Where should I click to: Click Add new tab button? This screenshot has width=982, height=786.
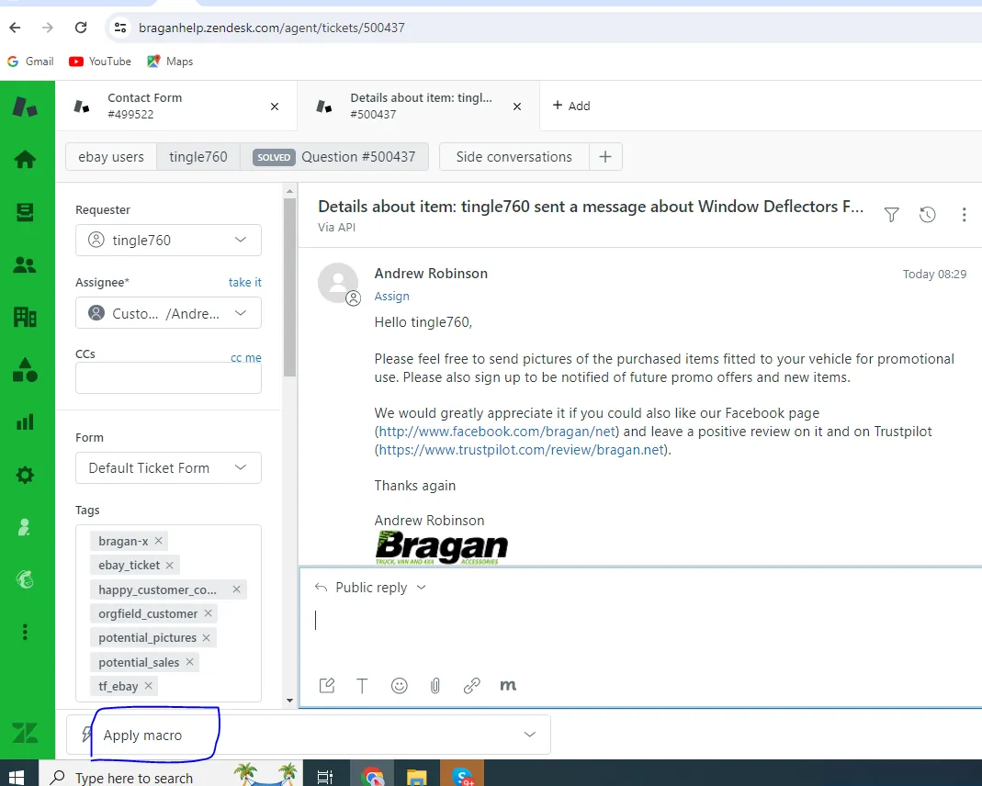click(571, 106)
